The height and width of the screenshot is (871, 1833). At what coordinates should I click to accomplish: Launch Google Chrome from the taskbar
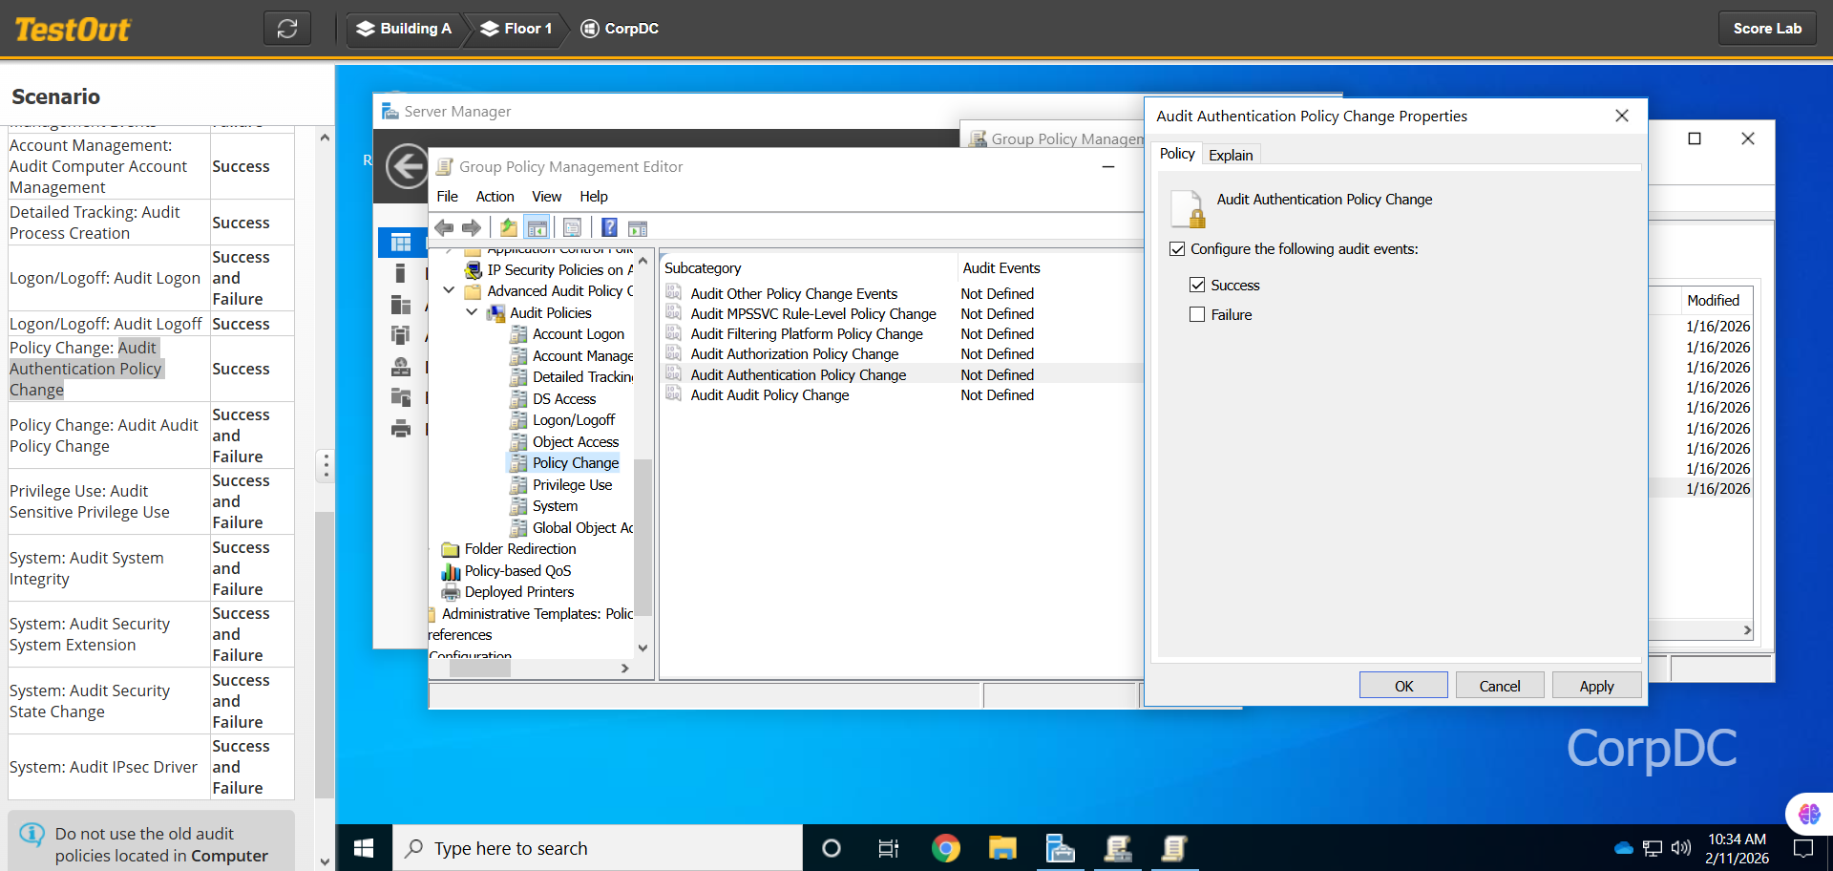pyautogui.click(x=945, y=848)
